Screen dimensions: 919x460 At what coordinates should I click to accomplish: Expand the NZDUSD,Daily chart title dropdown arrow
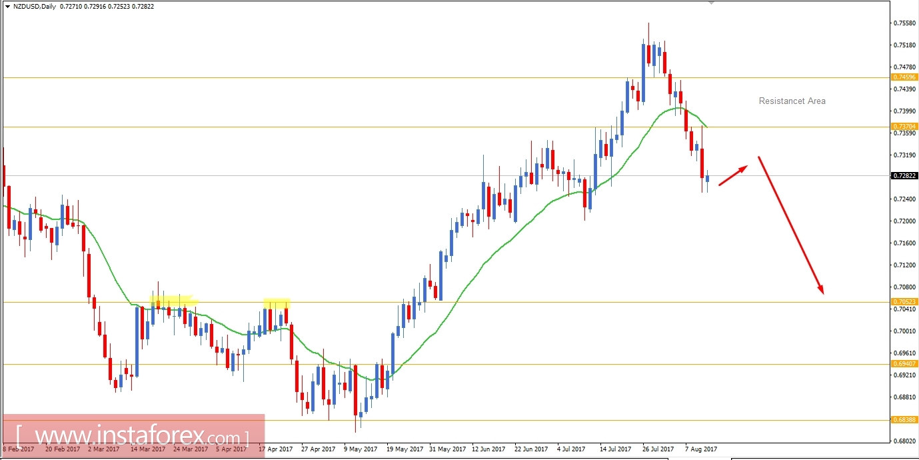coord(7,6)
